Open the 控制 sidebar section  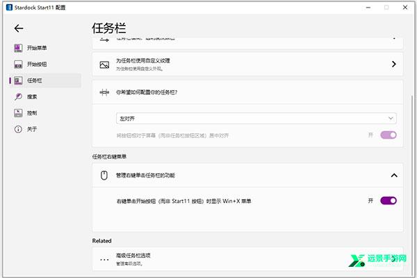point(45,113)
